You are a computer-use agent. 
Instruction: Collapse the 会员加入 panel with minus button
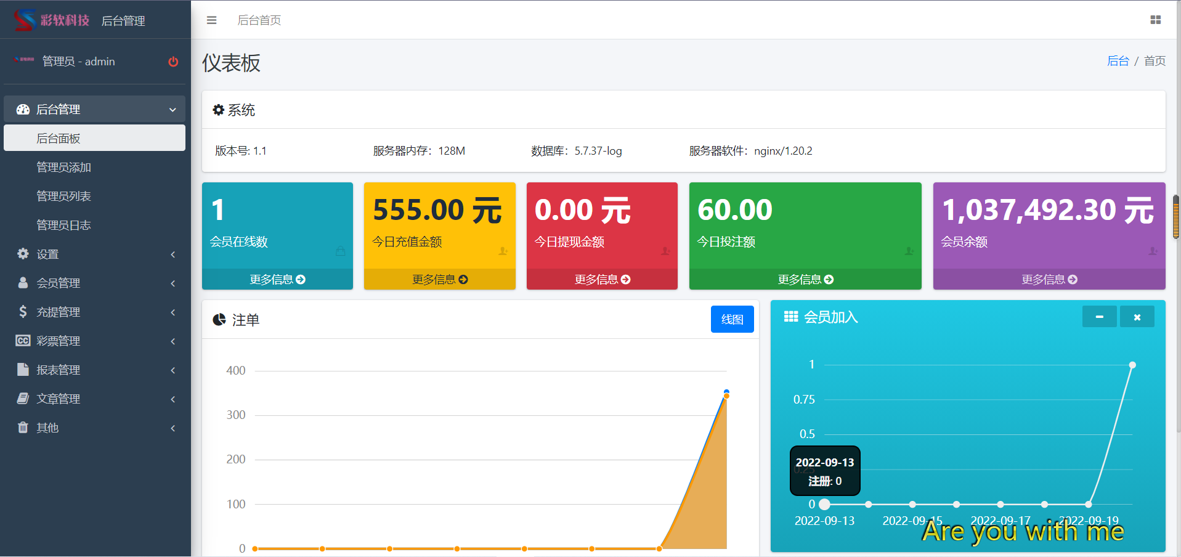point(1099,317)
